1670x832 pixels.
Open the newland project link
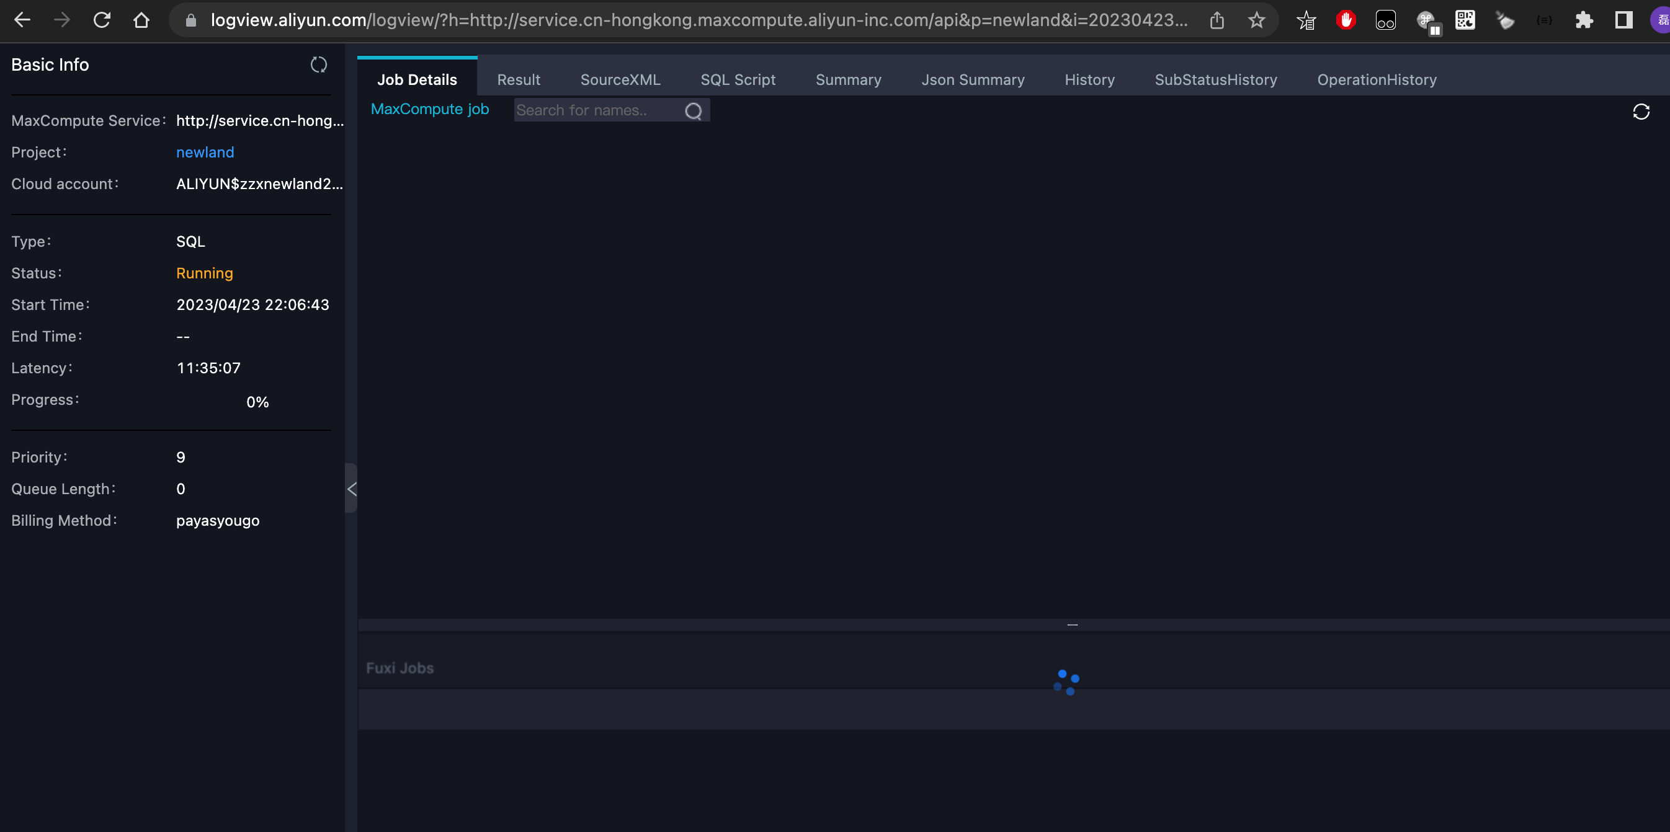pos(205,153)
